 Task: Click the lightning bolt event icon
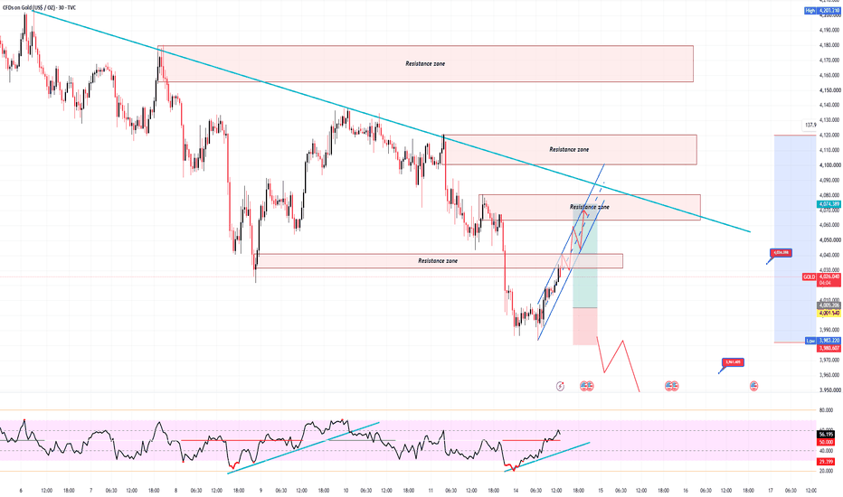pyautogui.click(x=560, y=386)
